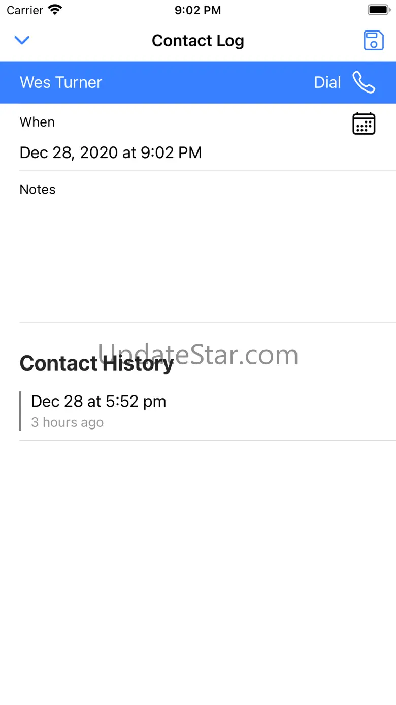Tap the Wi-Fi status icon
The image size is (396, 705).
[54, 10]
